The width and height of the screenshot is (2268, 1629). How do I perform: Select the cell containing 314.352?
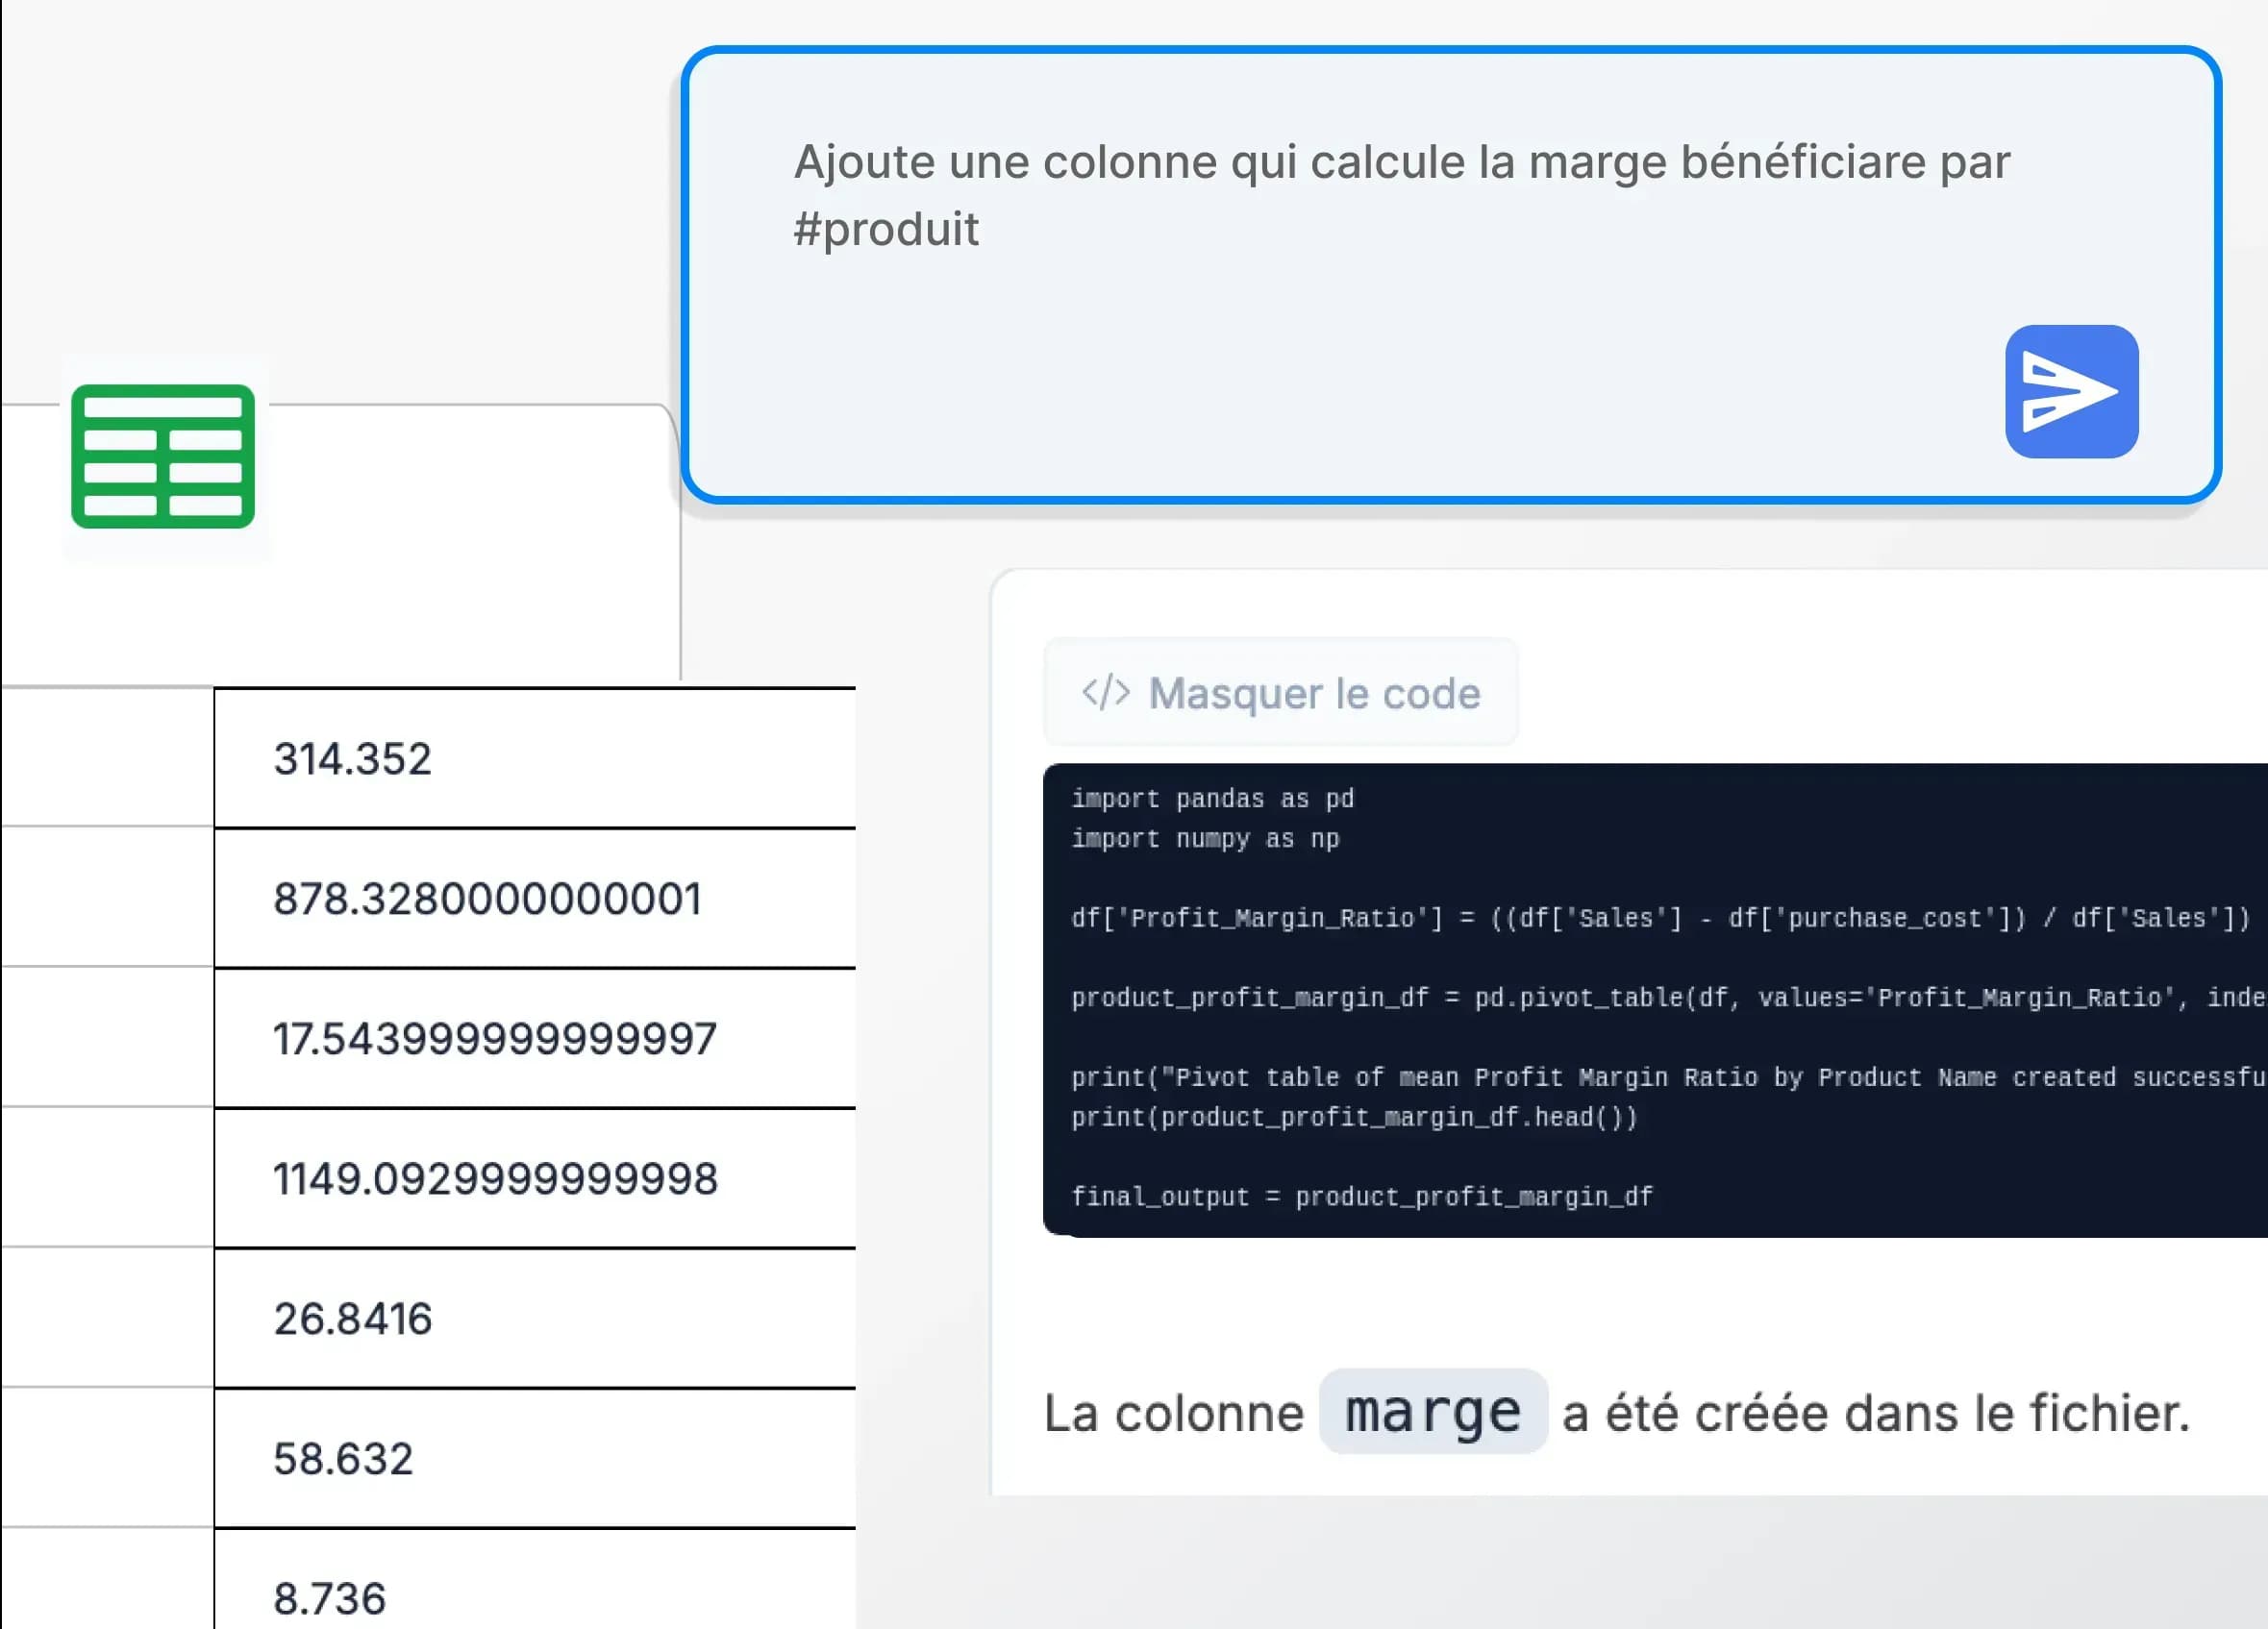tap(535, 758)
